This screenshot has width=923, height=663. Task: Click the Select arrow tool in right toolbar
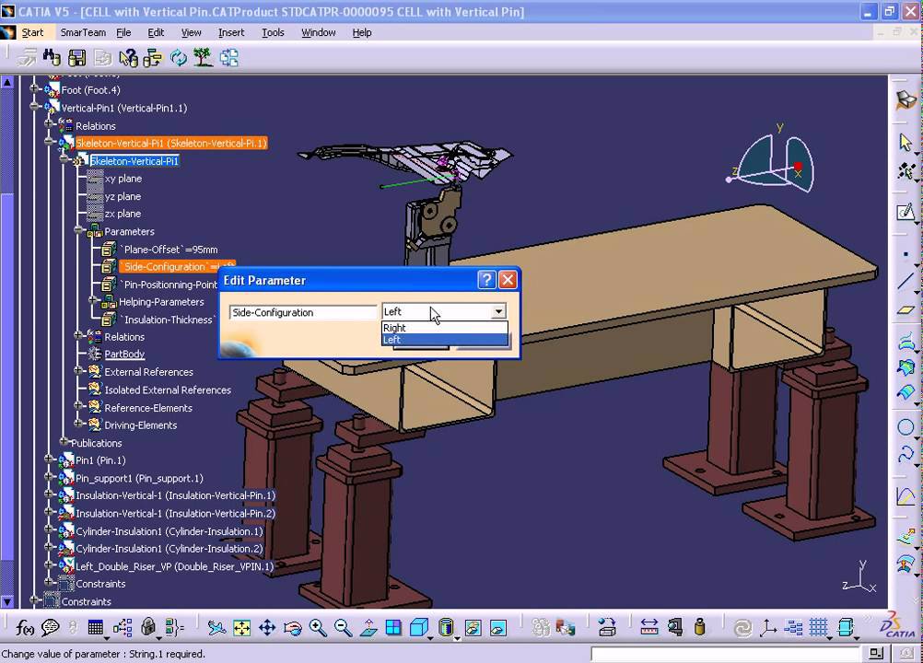905,143
